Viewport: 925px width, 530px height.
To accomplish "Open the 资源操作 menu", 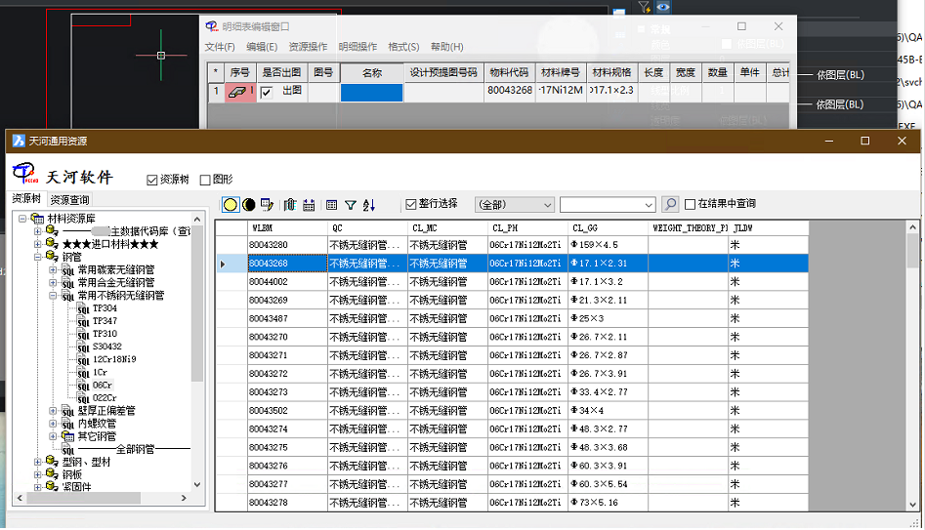I will 308,47.
